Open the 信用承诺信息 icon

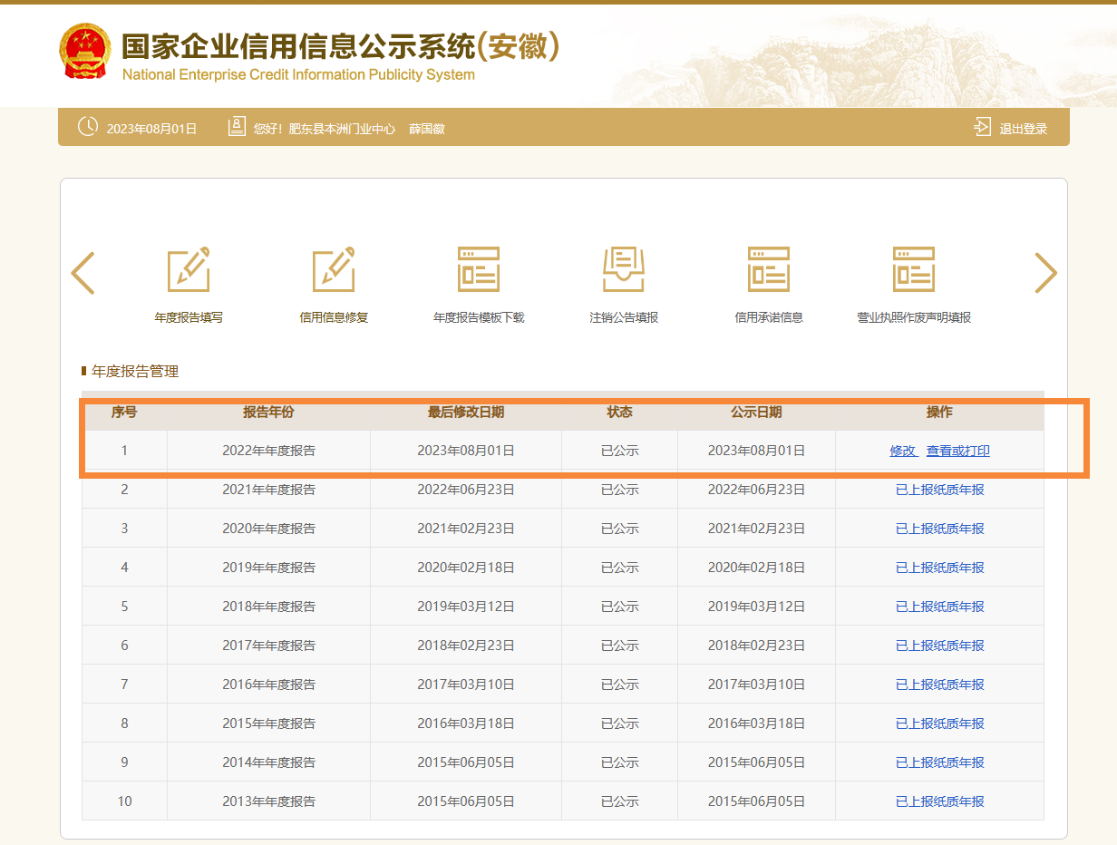point(769,269)
